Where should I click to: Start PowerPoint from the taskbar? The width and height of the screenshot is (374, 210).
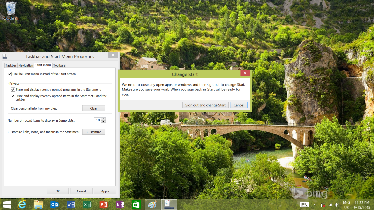[x=104, y=204]
